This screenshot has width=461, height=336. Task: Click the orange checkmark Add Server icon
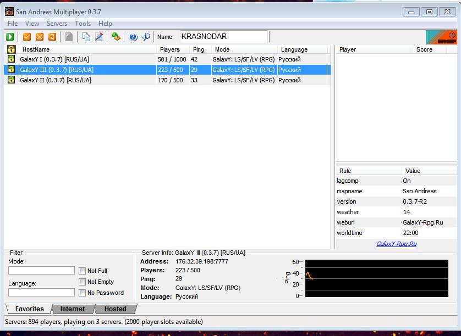[x=27, y=37]
